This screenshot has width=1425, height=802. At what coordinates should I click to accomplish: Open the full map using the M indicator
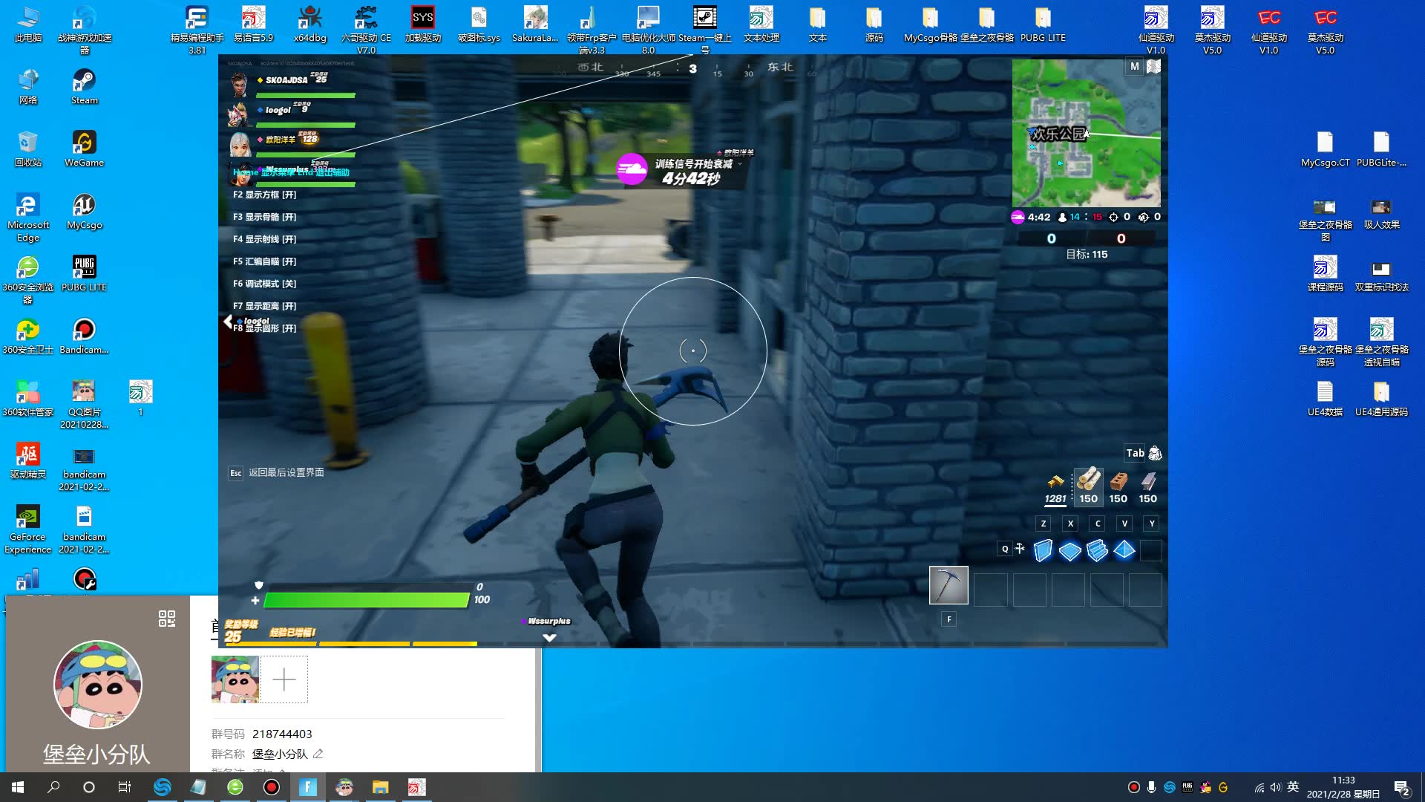[1133, 66]
